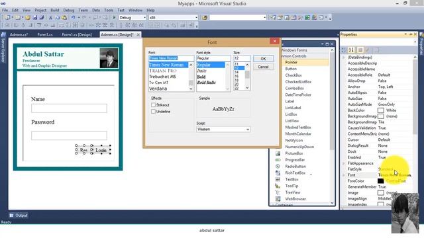The image size is (424, 238).
Task: Click the profile photo on the form
Action: pos(109,58)
